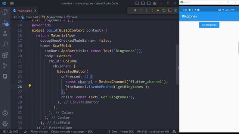Stop the debug session
The width and height of the screenshot is (239, 134).
(170, 10)
